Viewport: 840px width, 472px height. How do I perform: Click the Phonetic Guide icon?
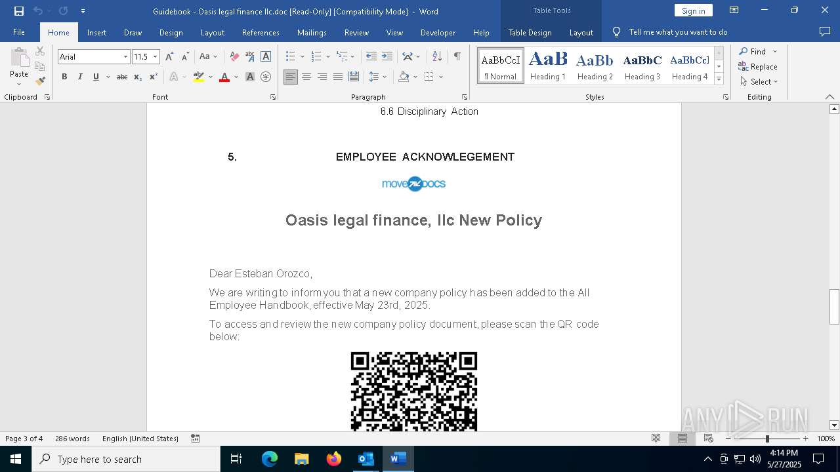(x=250, y=57)
